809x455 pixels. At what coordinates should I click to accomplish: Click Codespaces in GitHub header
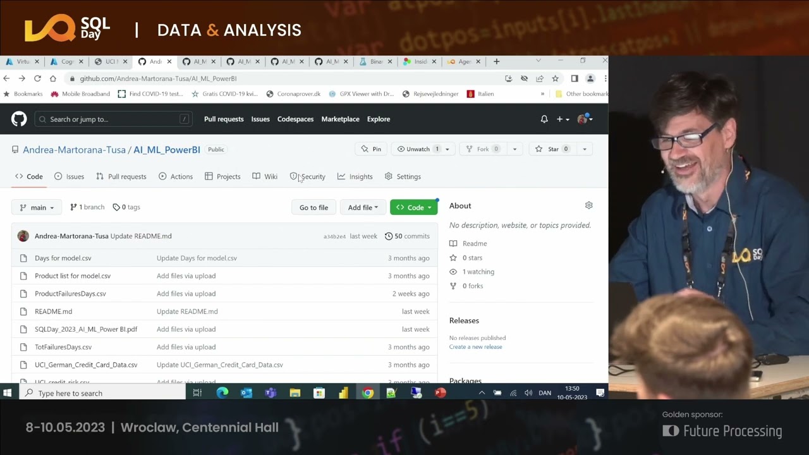click(x=295, y=119)
